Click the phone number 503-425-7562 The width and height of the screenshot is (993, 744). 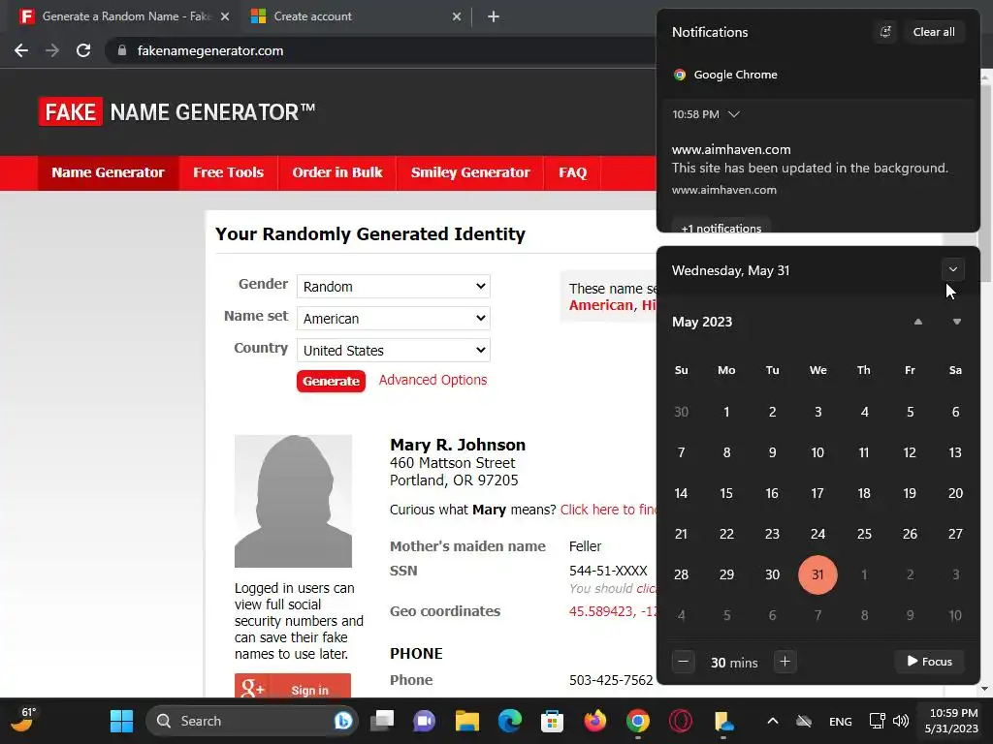tap(611, 680)
